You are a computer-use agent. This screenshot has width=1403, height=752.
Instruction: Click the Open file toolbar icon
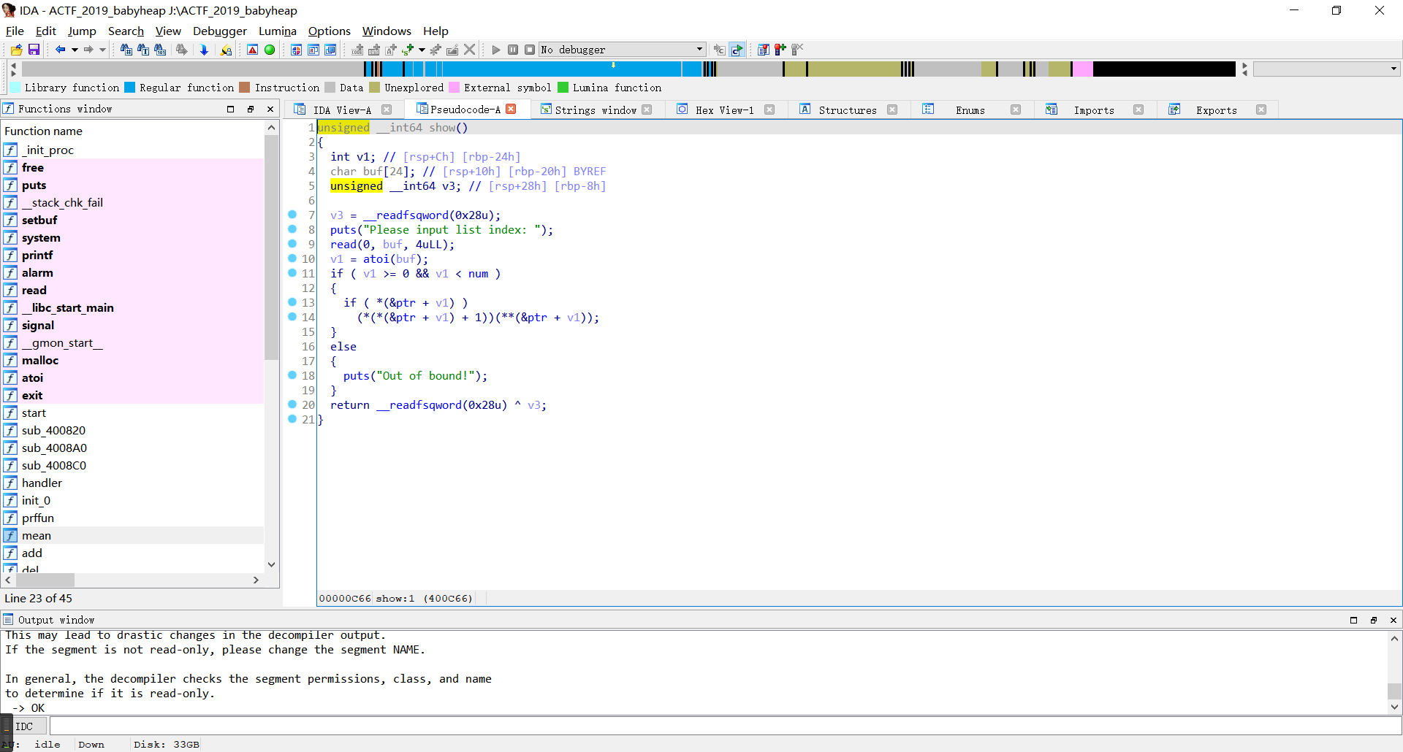[x=16, y=50]
